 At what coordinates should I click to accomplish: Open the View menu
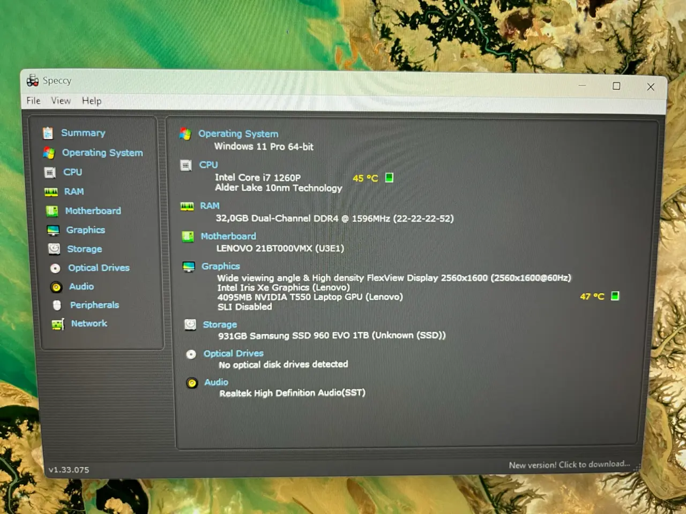[x=61, y=101]
